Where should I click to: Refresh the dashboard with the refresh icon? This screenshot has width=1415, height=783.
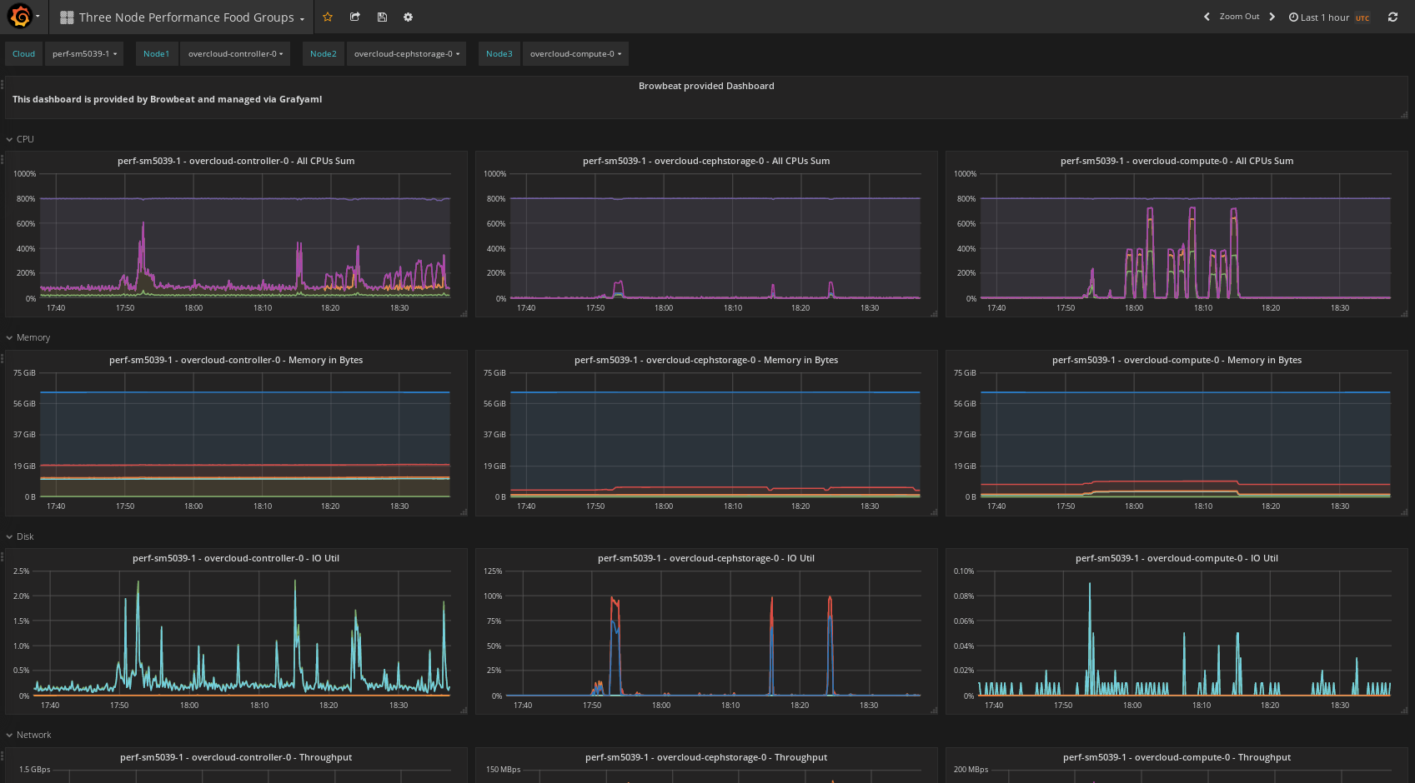1392,17
